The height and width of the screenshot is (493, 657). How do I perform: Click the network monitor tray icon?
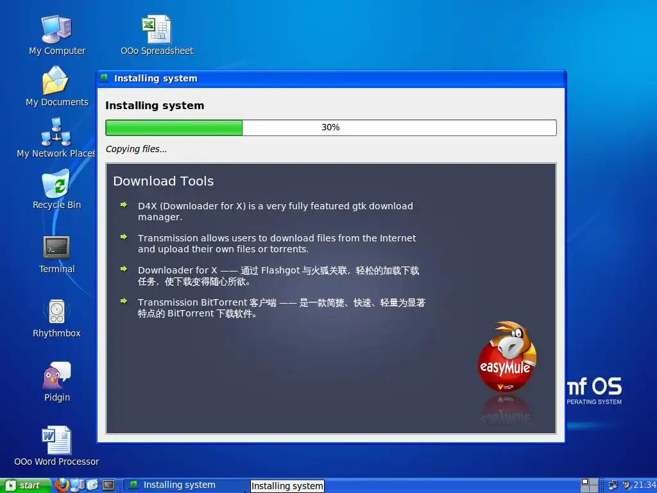click(x=613, y=485)
